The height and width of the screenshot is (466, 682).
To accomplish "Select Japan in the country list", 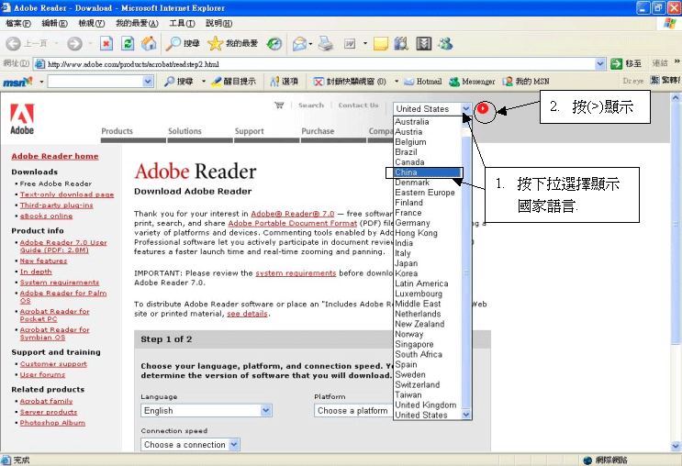I will [427, 263].
